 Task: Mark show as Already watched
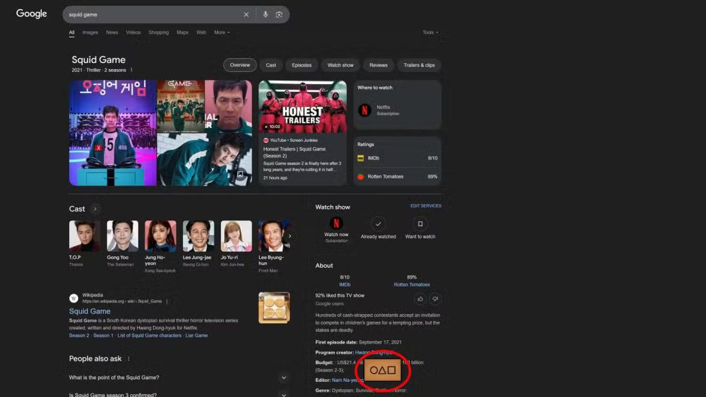[378, 224]
